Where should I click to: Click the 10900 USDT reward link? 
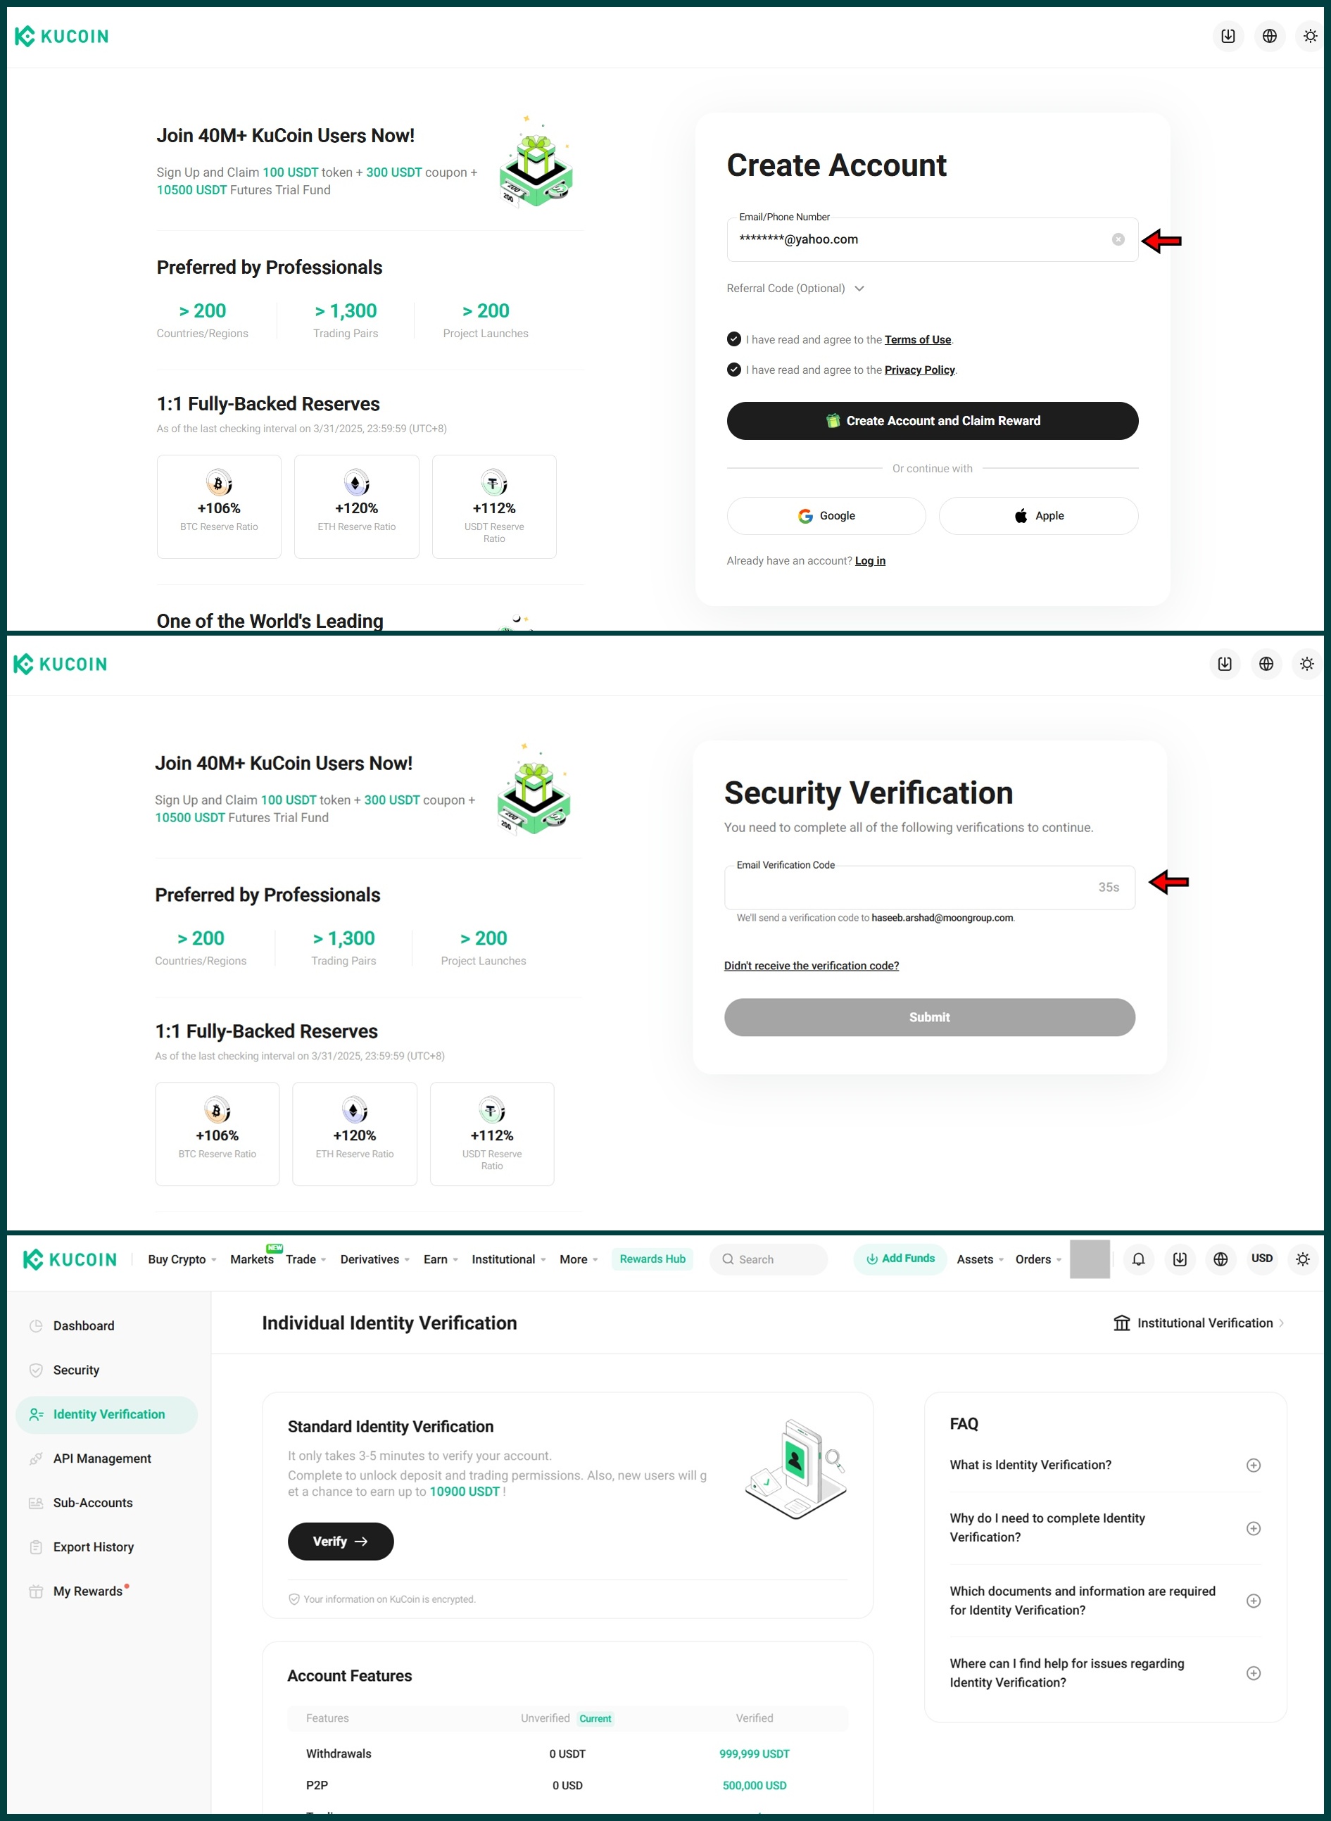point(464,1492)
